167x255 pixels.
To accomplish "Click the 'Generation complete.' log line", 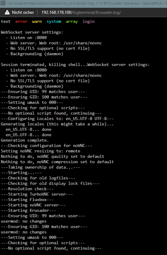I will pyautogui.click(x=25, y=140).
